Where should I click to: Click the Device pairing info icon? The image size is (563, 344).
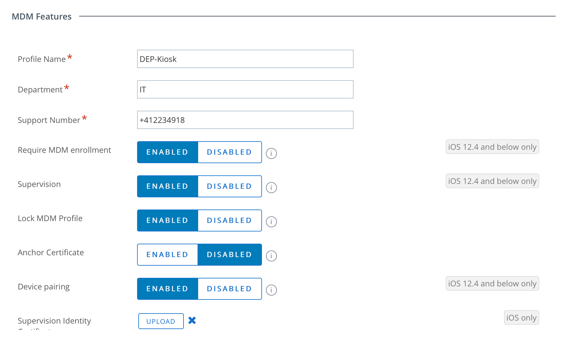(x=271, y=290)
